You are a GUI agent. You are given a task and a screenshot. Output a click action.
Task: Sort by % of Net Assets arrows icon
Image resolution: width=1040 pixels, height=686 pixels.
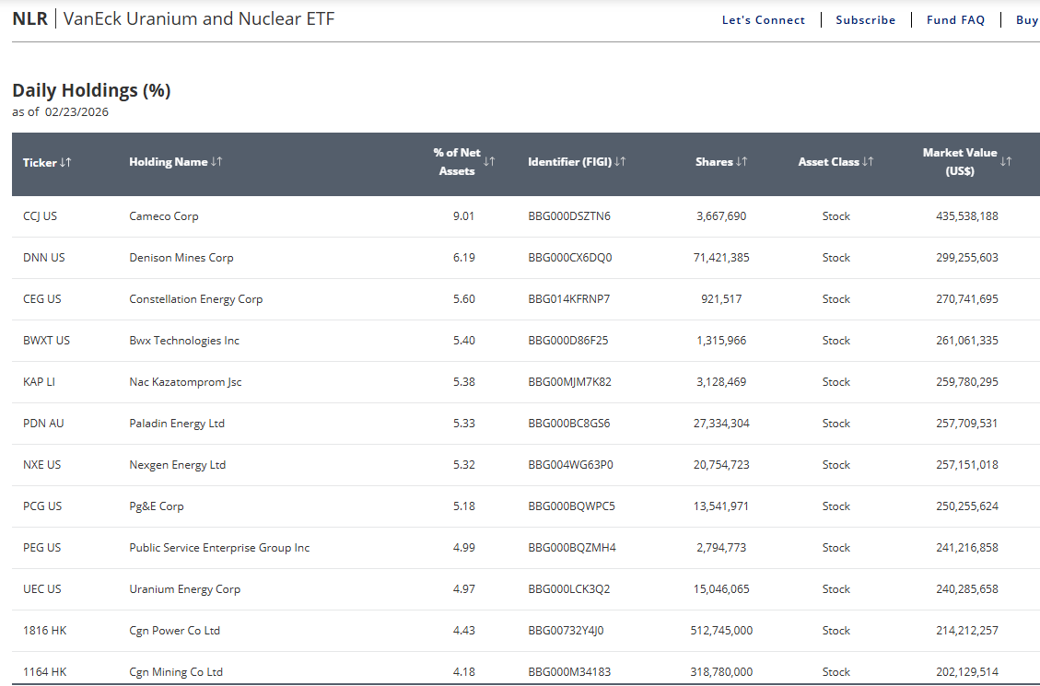point(489,162)
